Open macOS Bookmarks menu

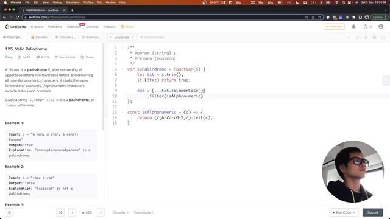[x=73, y=2]
